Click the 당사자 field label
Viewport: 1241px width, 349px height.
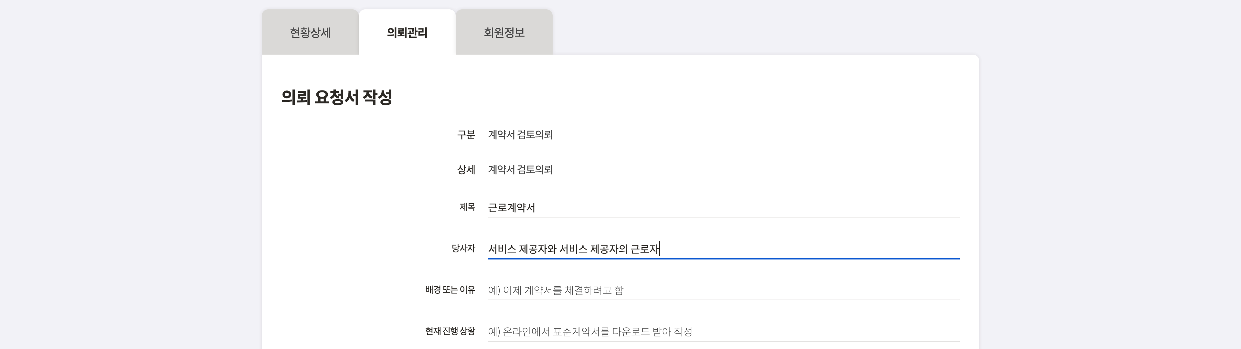(463, 249)
